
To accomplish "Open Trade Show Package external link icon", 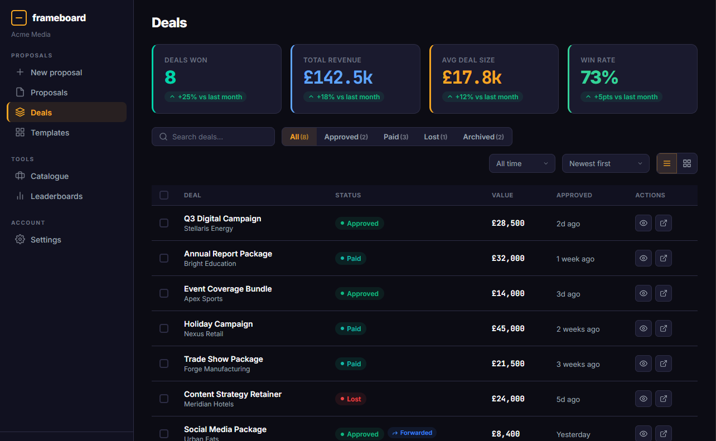I will pyautogui.click(x=664, y=364).
